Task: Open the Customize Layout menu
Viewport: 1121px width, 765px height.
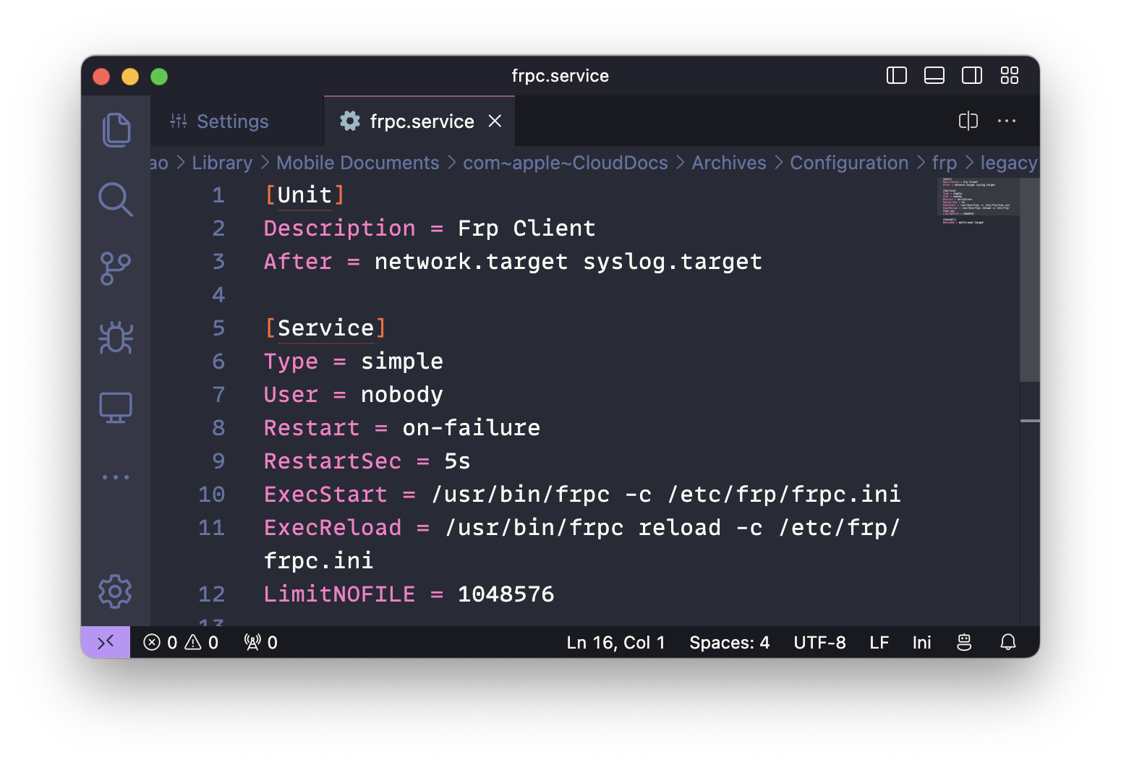Action: [x=1009, y=76]
